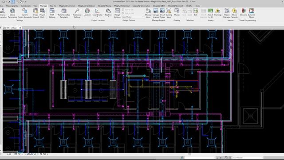Open MagiCAD Electrical tab
Image resolution: width=284 pixels, height=160 pixels.
click(122, 6)
